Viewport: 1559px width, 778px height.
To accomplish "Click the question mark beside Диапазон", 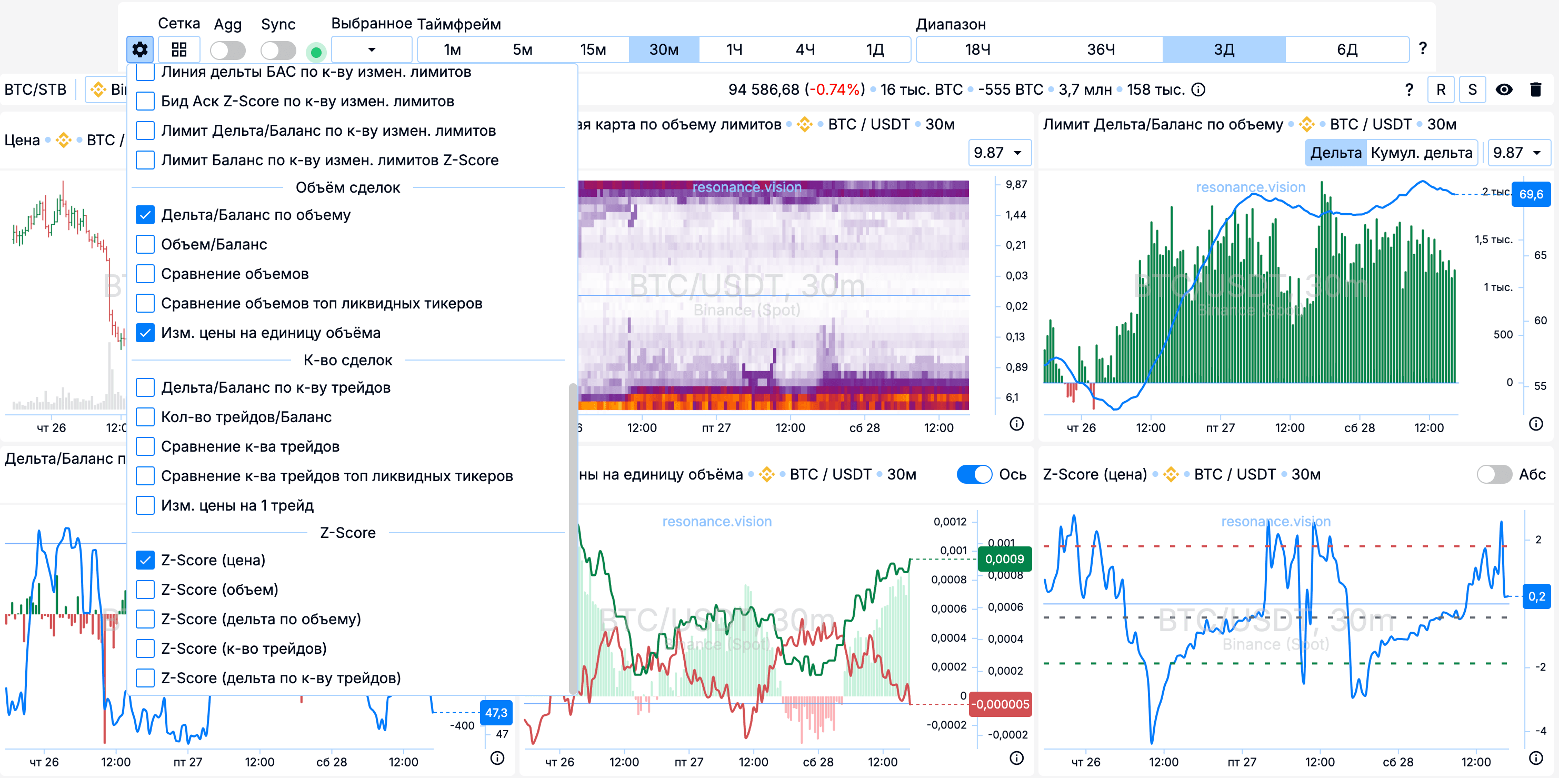I will tap(1422, 48).
